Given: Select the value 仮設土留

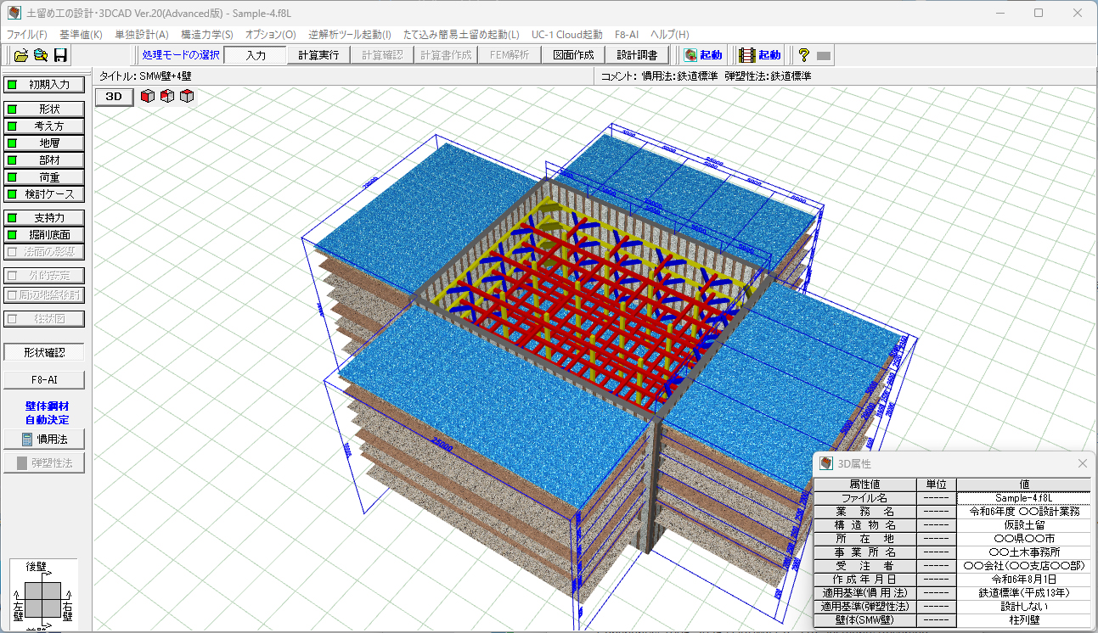Looking at the screenshot, I should pyautogui.click(x=1023, y=525).
